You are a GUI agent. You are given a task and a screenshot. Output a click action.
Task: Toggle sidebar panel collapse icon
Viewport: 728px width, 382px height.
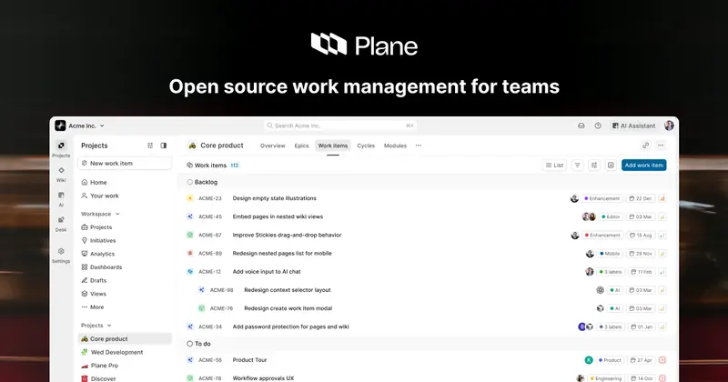(164, 146)
